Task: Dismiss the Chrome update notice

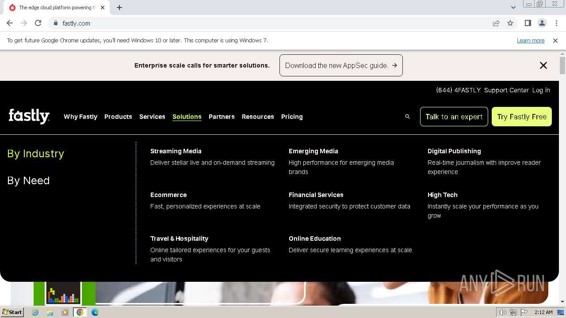Action: (555, 41)
